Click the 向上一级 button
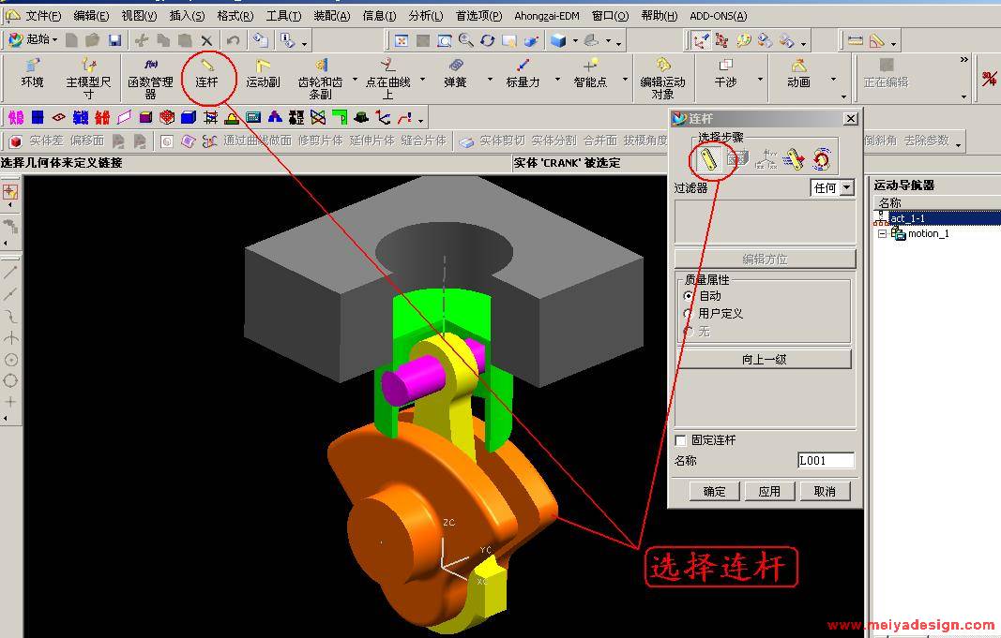 (x=765, y=360)
